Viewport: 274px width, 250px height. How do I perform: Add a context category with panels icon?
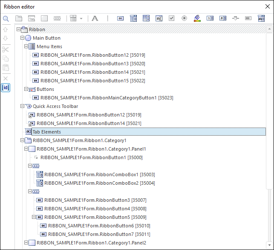[32, 18]
